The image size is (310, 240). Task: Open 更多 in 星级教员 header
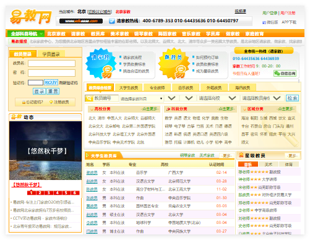292,156
